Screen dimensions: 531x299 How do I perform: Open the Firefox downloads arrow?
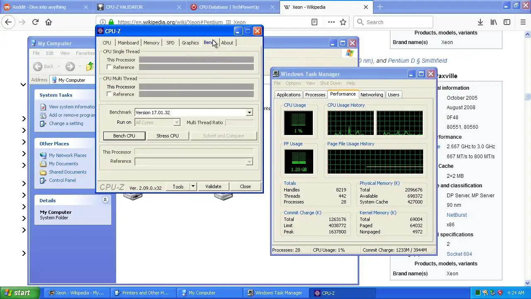tap(480, 22)
